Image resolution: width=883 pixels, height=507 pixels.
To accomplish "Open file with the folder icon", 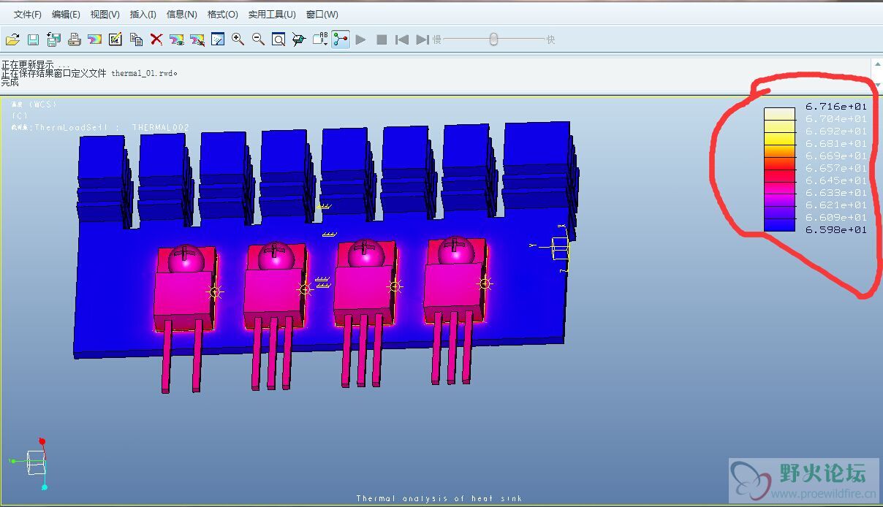I will [x=12, y=39].
